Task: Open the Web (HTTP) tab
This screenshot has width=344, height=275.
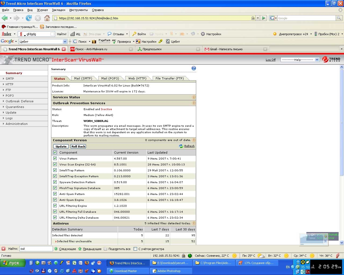Action: [137, 78]
